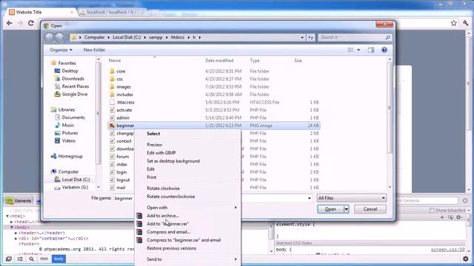
Task: Open Documents library
Action: (73, 117)
